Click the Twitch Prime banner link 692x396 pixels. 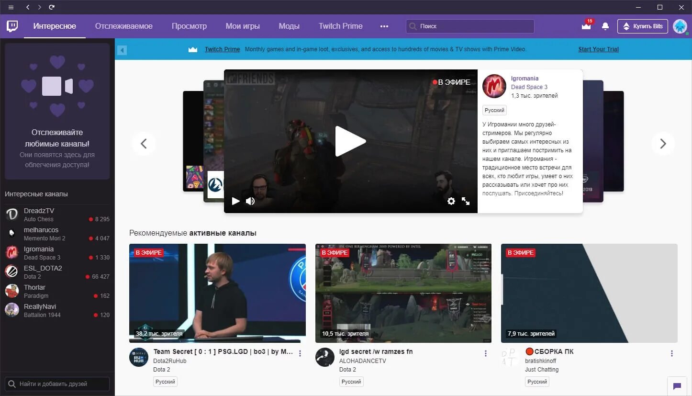(223, 49)
